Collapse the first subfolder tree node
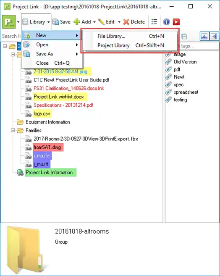 click(13, 55)
